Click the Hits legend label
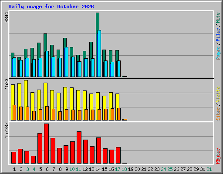Image resolution: width=223 pixels, height=174 pixels. pyautogui.click(x=218, y=18)
